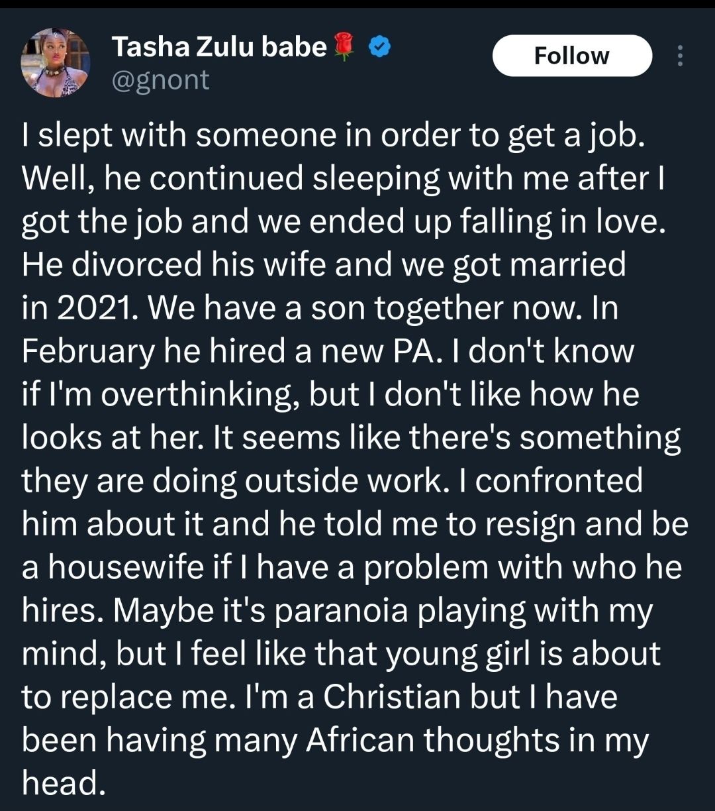715x811 pixels.
Task: Click the word African in the tweet
Action: point(360,740)
